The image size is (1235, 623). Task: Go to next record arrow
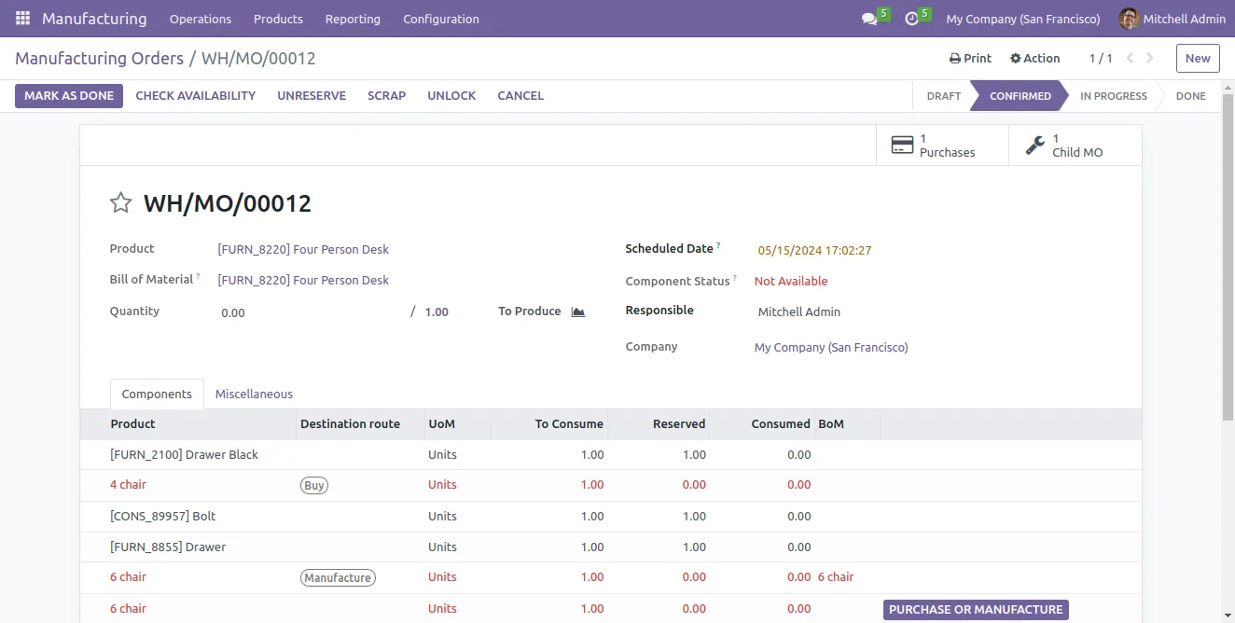(x=1150, y=58)
